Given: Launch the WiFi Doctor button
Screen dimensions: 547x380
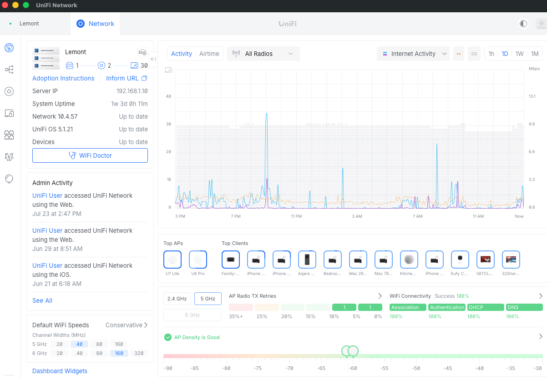Looking at the screenshot, I should [x=90, y=155].
